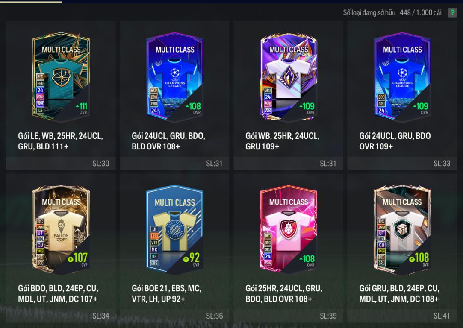463x328 pixels.
Task: Click the SL:33 quantity bar
Action: coord(402,164)
